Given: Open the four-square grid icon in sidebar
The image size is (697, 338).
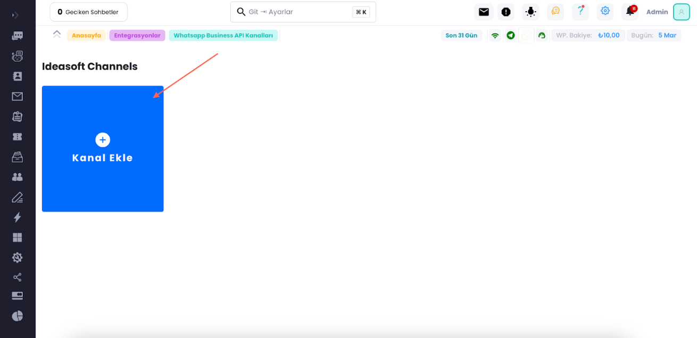Looking at the screenshot, I should [x=18, y=238].
